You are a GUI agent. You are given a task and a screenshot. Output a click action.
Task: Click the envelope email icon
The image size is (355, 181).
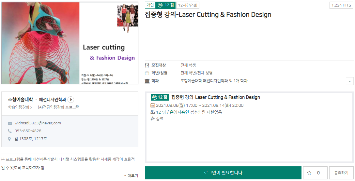point(10,123)
